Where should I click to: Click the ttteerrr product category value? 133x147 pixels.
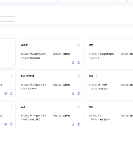(x=33, y=88)
